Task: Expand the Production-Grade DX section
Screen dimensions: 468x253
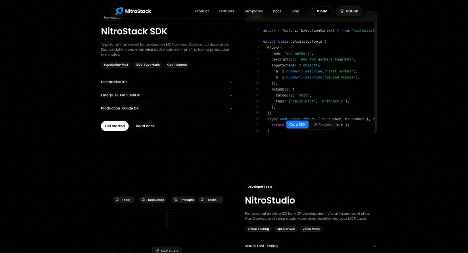Action: 167,108
